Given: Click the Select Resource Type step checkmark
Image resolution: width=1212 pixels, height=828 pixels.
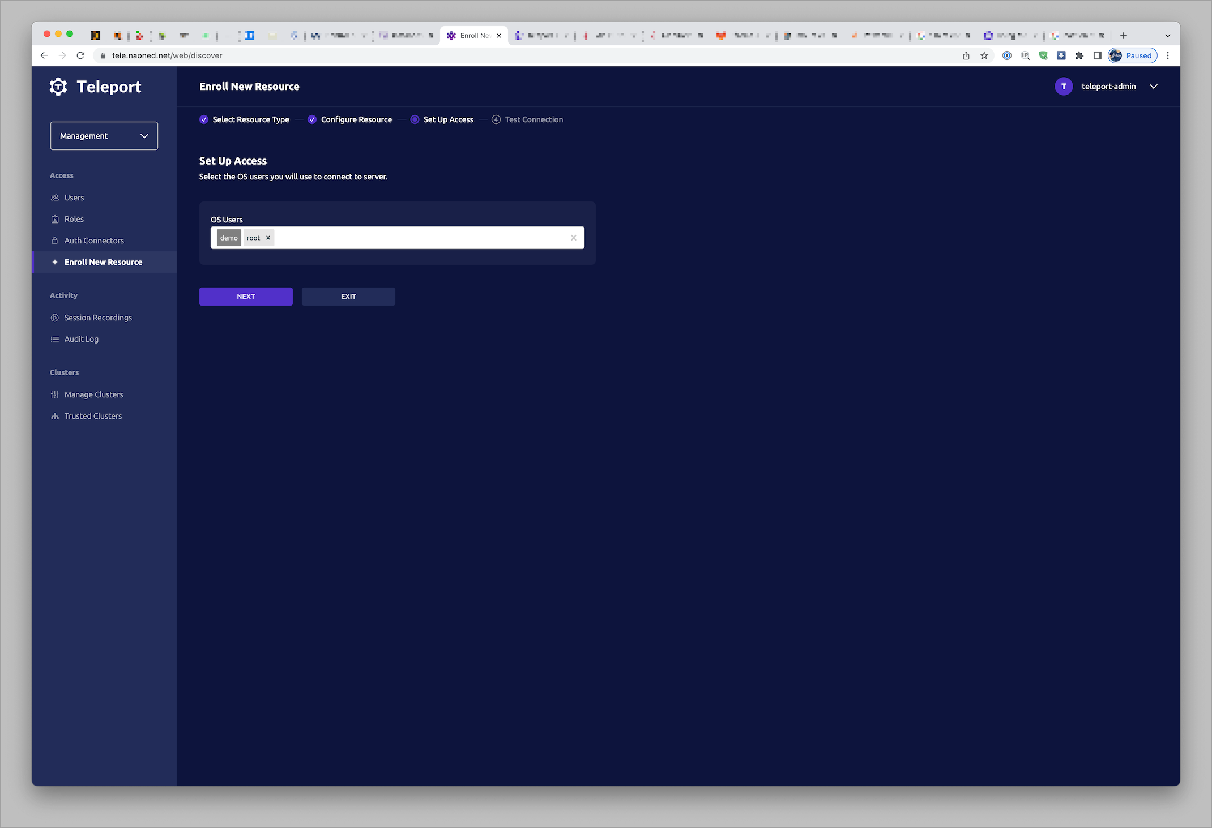Looking at the screenshot, I should point(204,119).
